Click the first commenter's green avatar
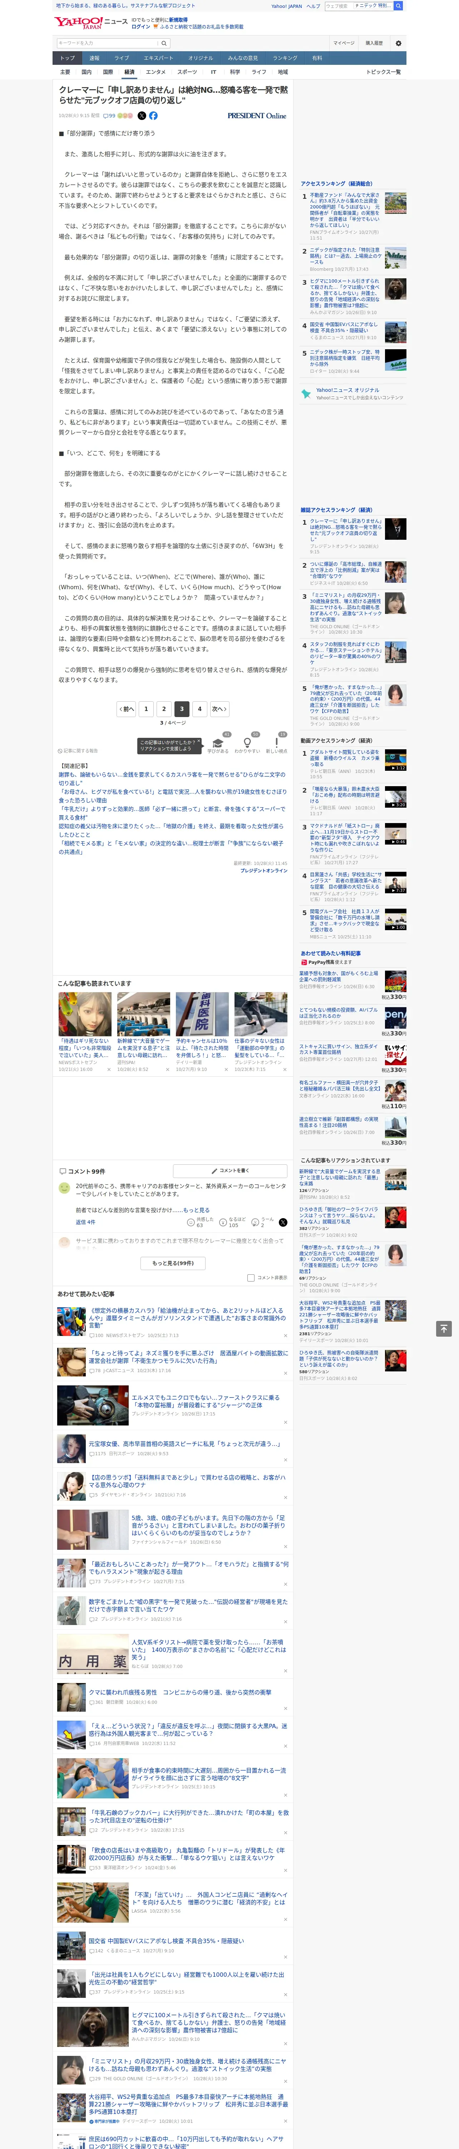The width and height of the screenshot is (459, 2149). pos(64,1188)
